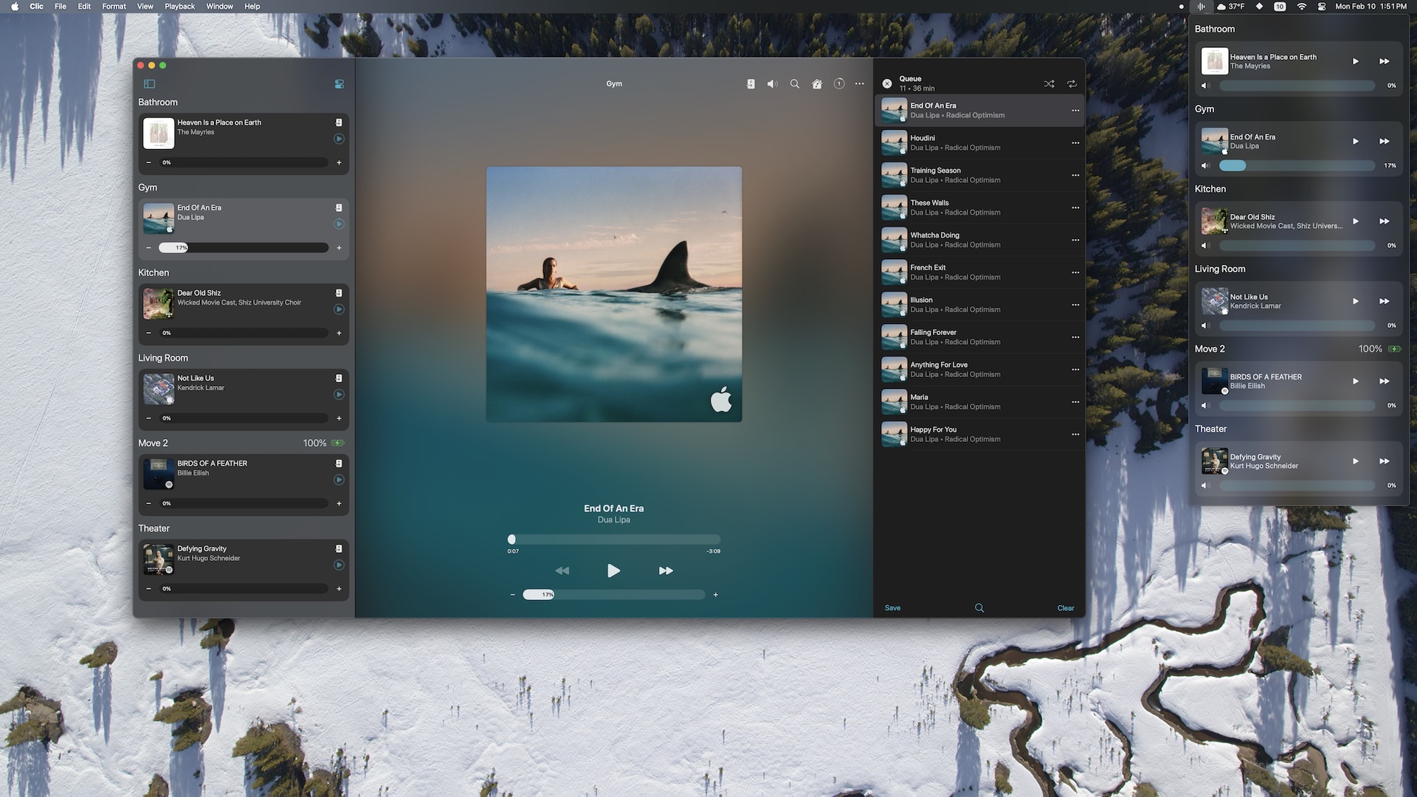Click the main play button
The image size is (1417, 797).
pyautogui.click(x=613, y=570)
